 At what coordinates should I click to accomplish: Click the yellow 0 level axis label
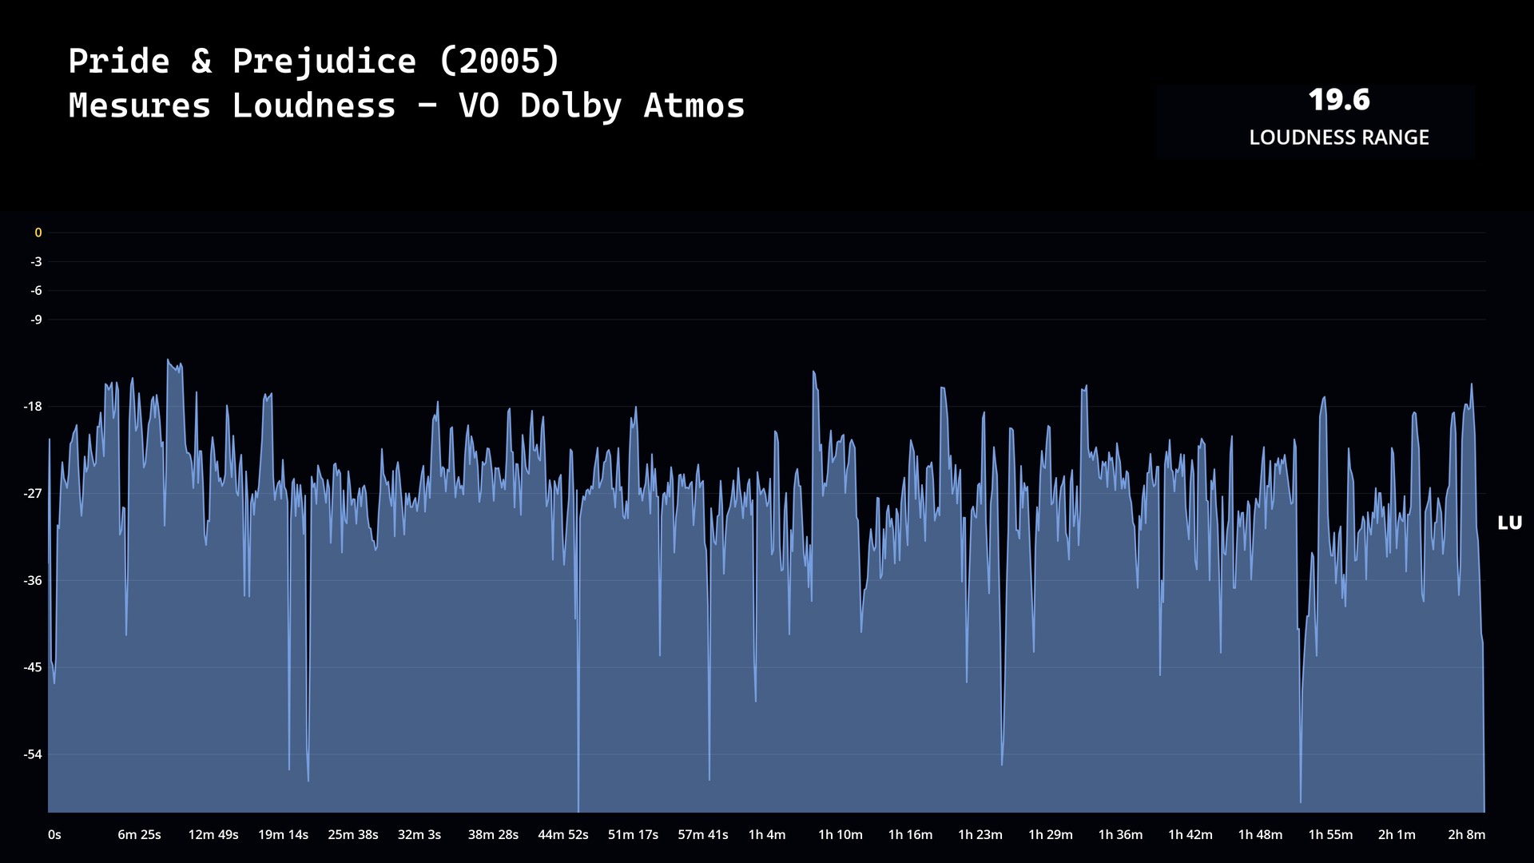[x=38, y=233]
